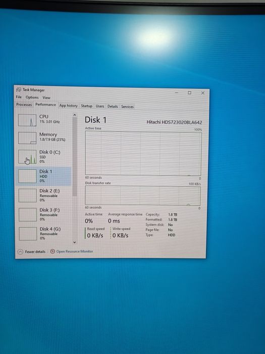The image size is (265, 354).
Task: Click the Disk 1 heading text
Action: click(95, 120)
